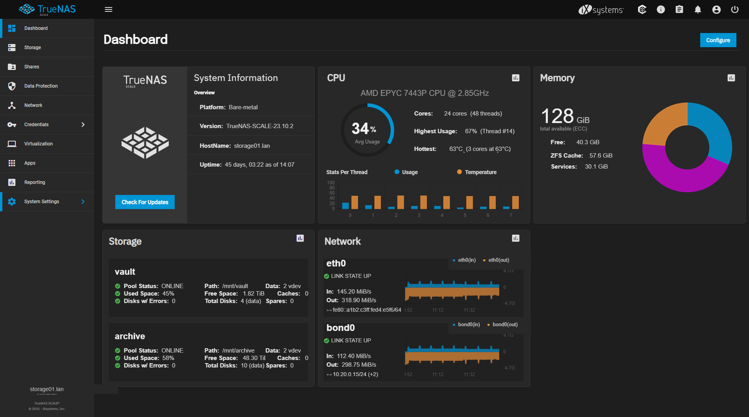Open the CPU reports chart icon
749x417 pixels.
pos(515,78)
